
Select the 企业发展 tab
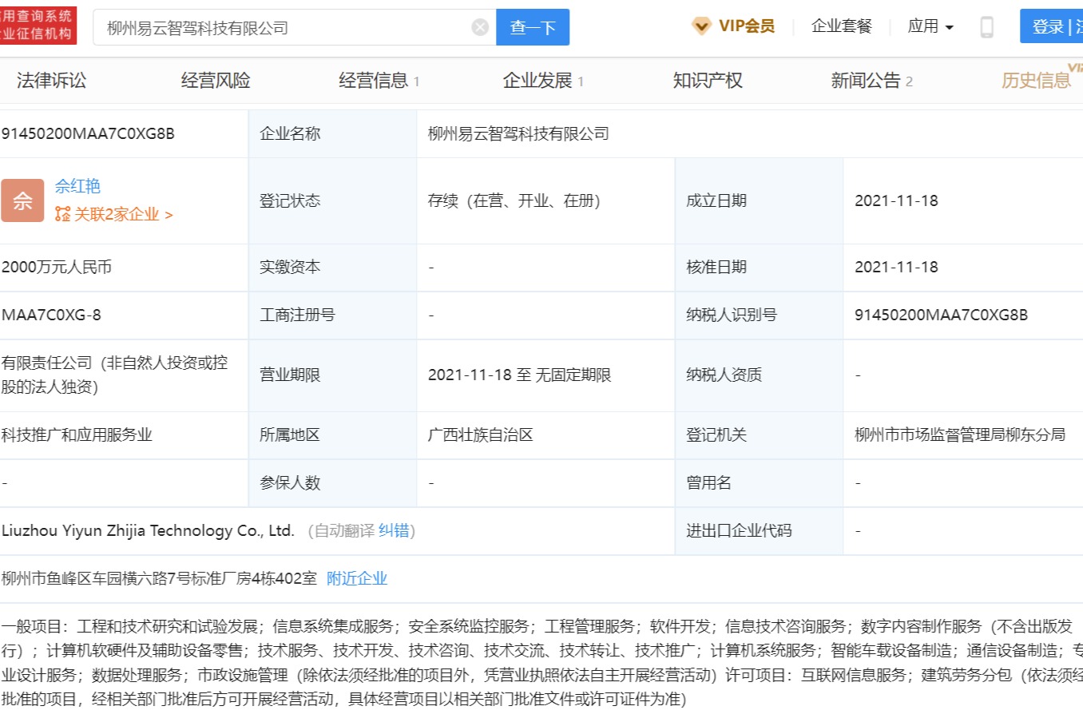(x=539, y=80)
